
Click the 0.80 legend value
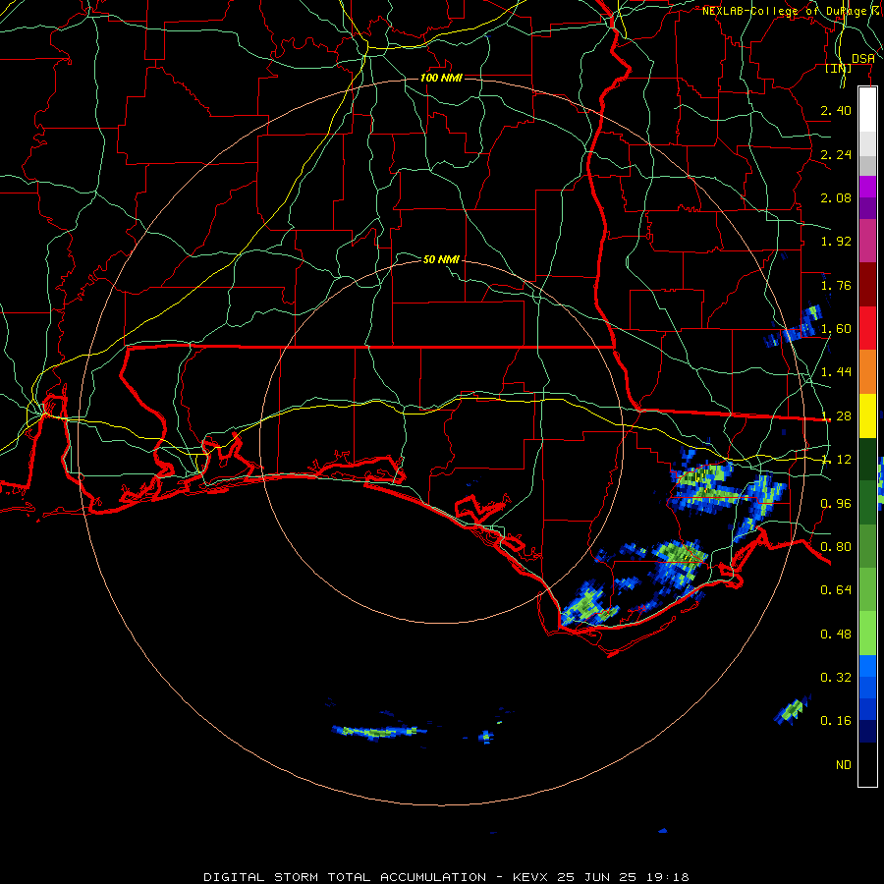coord(836,547)
